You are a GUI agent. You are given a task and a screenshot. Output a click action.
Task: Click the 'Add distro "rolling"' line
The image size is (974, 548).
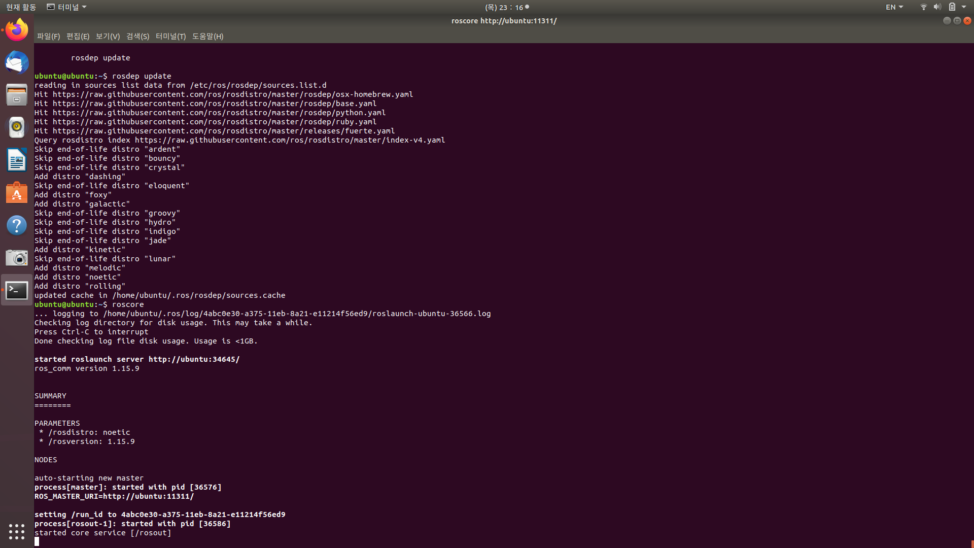click(x=80, y=286)
